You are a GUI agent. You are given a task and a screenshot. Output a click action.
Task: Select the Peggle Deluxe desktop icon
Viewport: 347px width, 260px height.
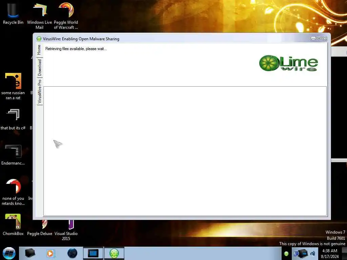40,228
